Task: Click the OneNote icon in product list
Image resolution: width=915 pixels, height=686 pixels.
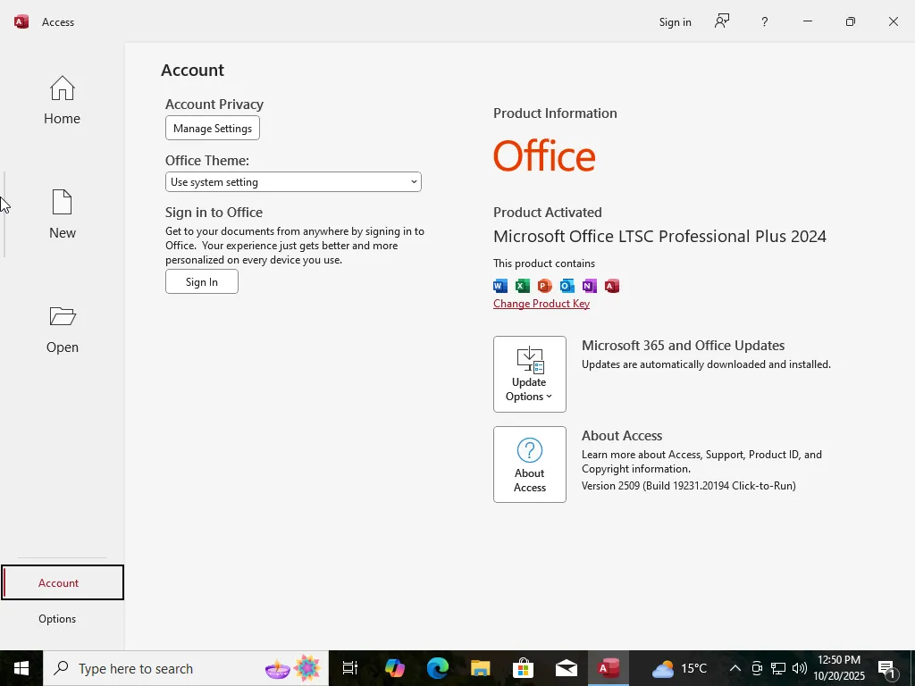Action: [589, 286]
